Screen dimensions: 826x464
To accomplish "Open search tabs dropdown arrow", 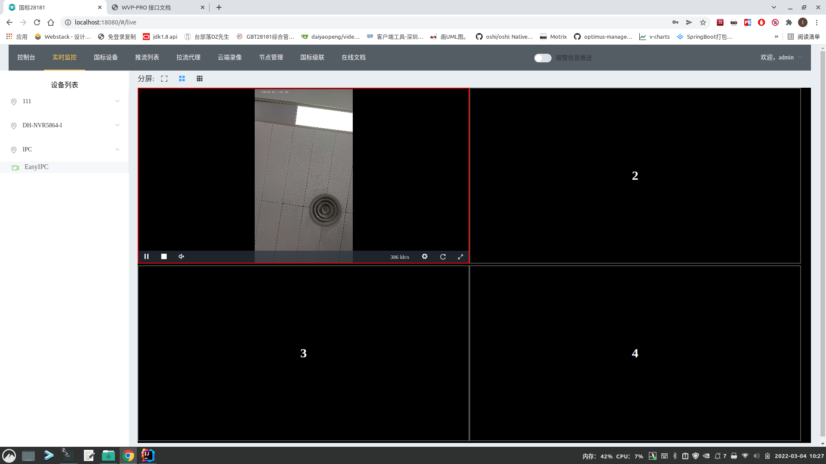I will coord(774,7).
